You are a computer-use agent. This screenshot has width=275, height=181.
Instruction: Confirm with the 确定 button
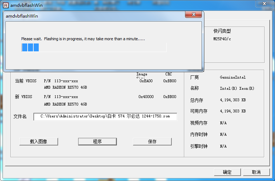tap(227, 172)
